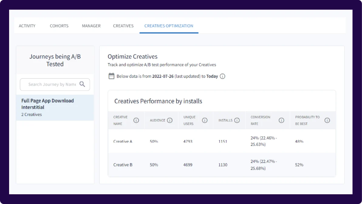Open the Cohorts tab
The height and width of the screenshot is (204, 362).
[x=59, y=26]
